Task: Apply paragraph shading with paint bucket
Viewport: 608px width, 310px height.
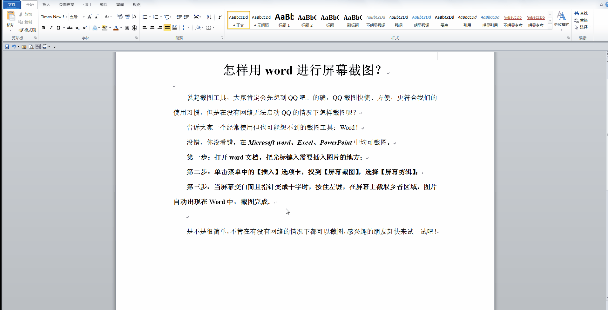Action: point(198,28)
